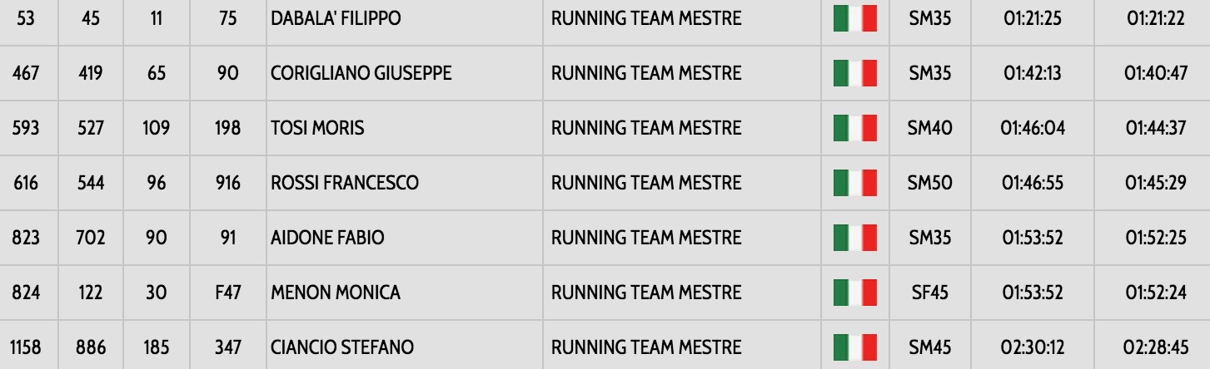The image size is (1210, 369).
Task: Open runner DABALA' FILIPPO's details
Action: click(336, 18)
